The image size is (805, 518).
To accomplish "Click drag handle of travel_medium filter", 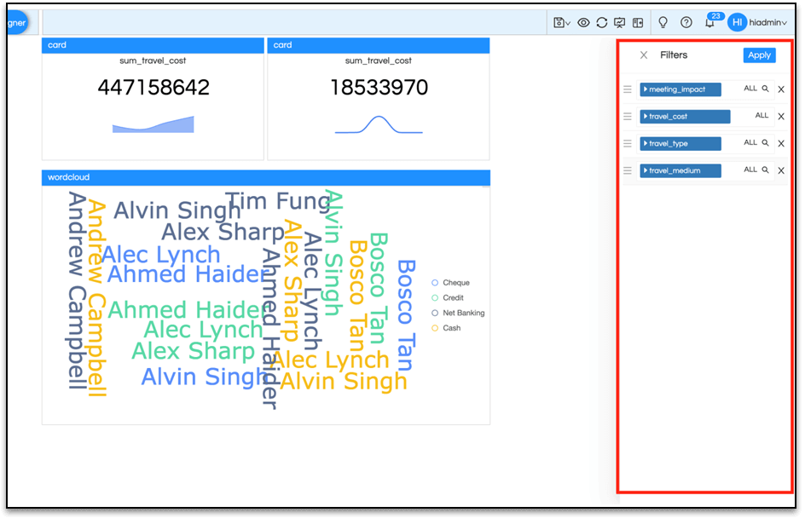I will pyautogui.click(x=628, y=170).
